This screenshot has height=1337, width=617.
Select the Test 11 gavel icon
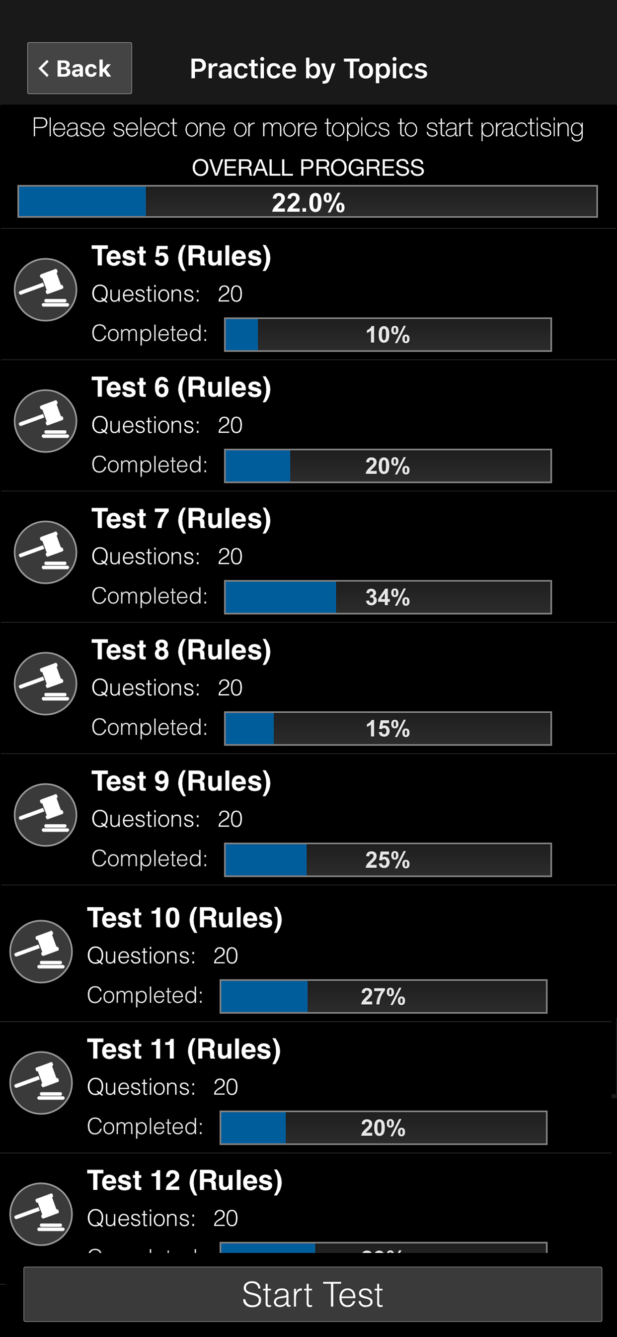click(41, 1083)
